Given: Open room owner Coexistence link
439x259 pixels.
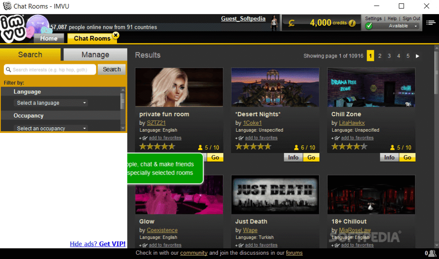Looking at the screenshot, I should (x=162, y=230).
